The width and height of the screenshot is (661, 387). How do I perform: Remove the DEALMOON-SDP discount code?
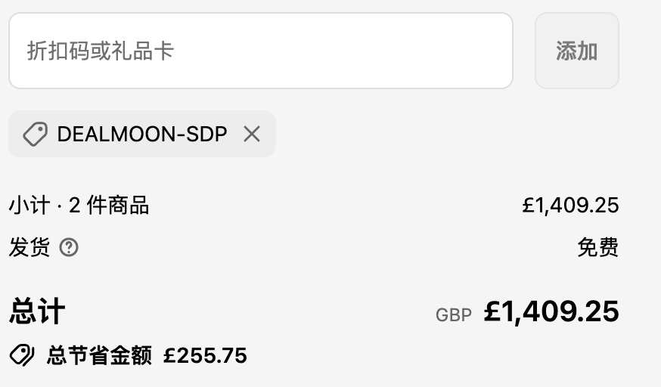(252, 135)
